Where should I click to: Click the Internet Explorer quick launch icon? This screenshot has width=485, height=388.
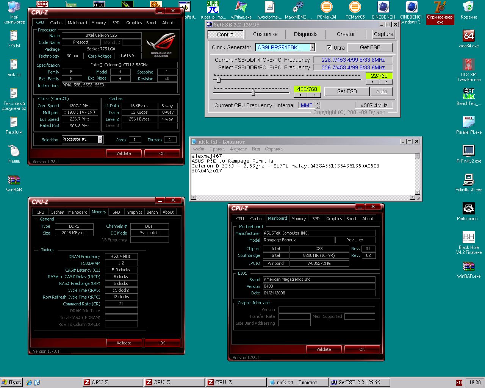[x=29, y=383]
